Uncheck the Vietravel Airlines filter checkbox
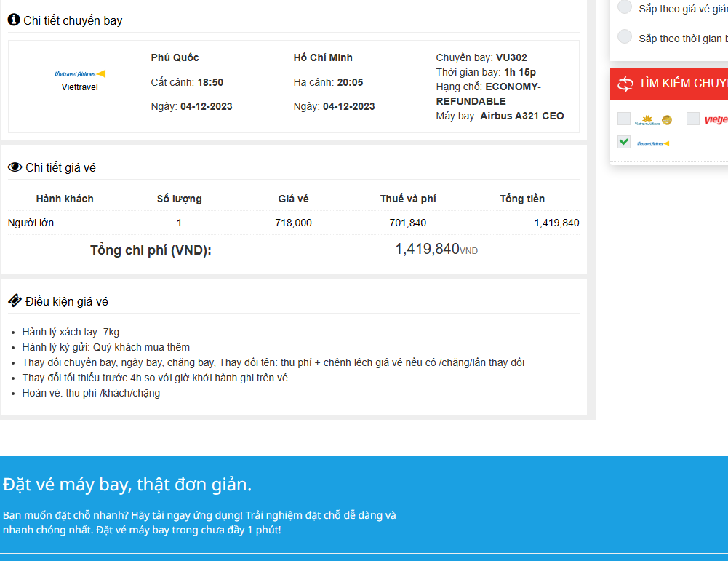This screenshot has height=561, width=728. click(x=624, y=142)
